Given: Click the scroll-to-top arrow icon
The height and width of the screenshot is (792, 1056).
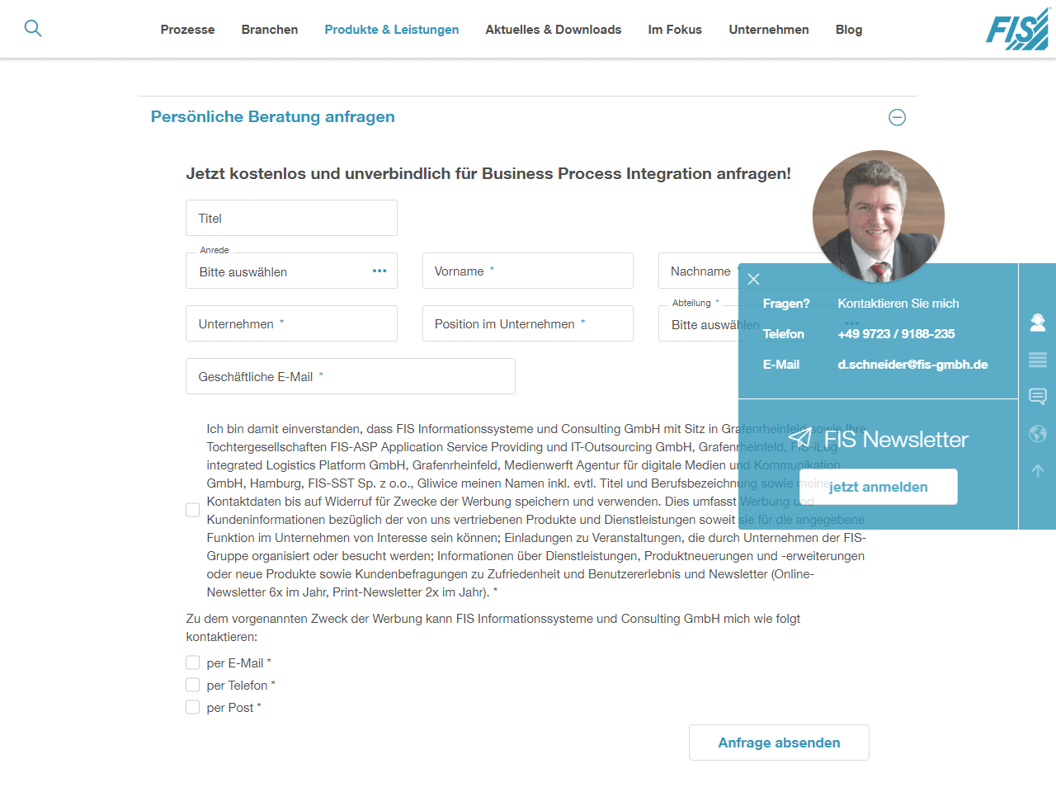Looking at the screenshot, I should point(1038,470).
